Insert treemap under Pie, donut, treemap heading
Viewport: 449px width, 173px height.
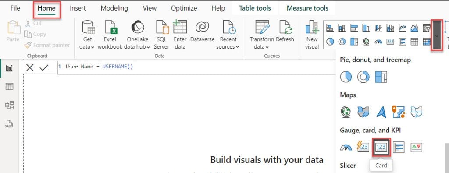point(381,77)
